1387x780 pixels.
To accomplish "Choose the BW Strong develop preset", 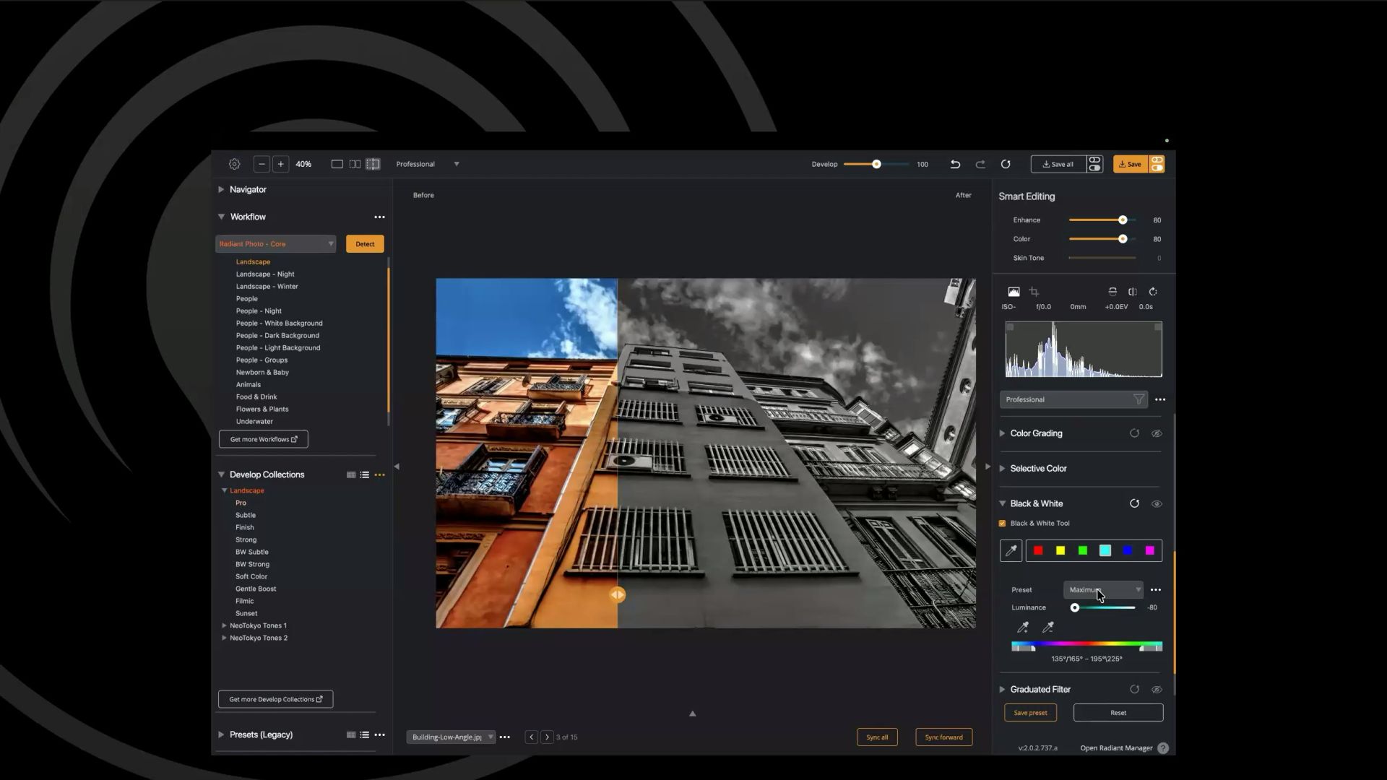I will coord(252,564).
